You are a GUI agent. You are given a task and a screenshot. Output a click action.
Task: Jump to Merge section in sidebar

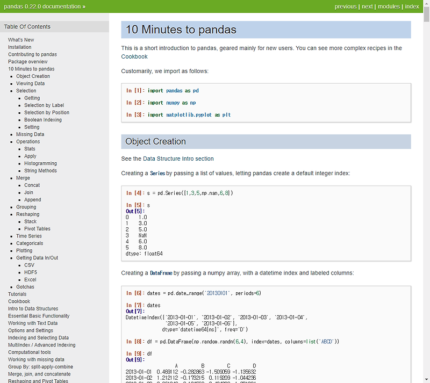[x=23, y=178]
